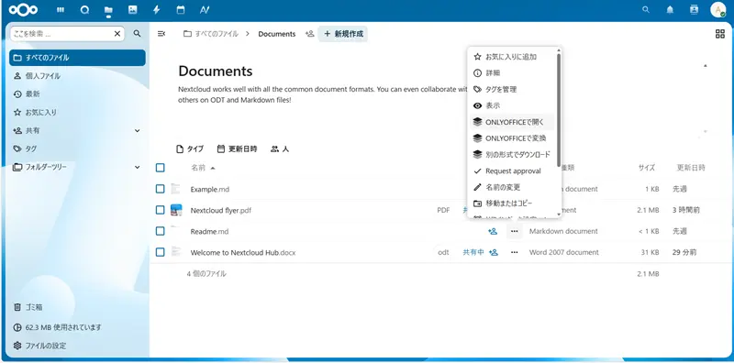Open the Photos app icon

click(x=132, y=10)
